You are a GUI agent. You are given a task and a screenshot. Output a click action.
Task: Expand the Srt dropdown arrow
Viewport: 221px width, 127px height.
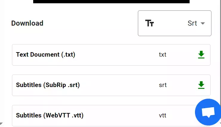203,23
